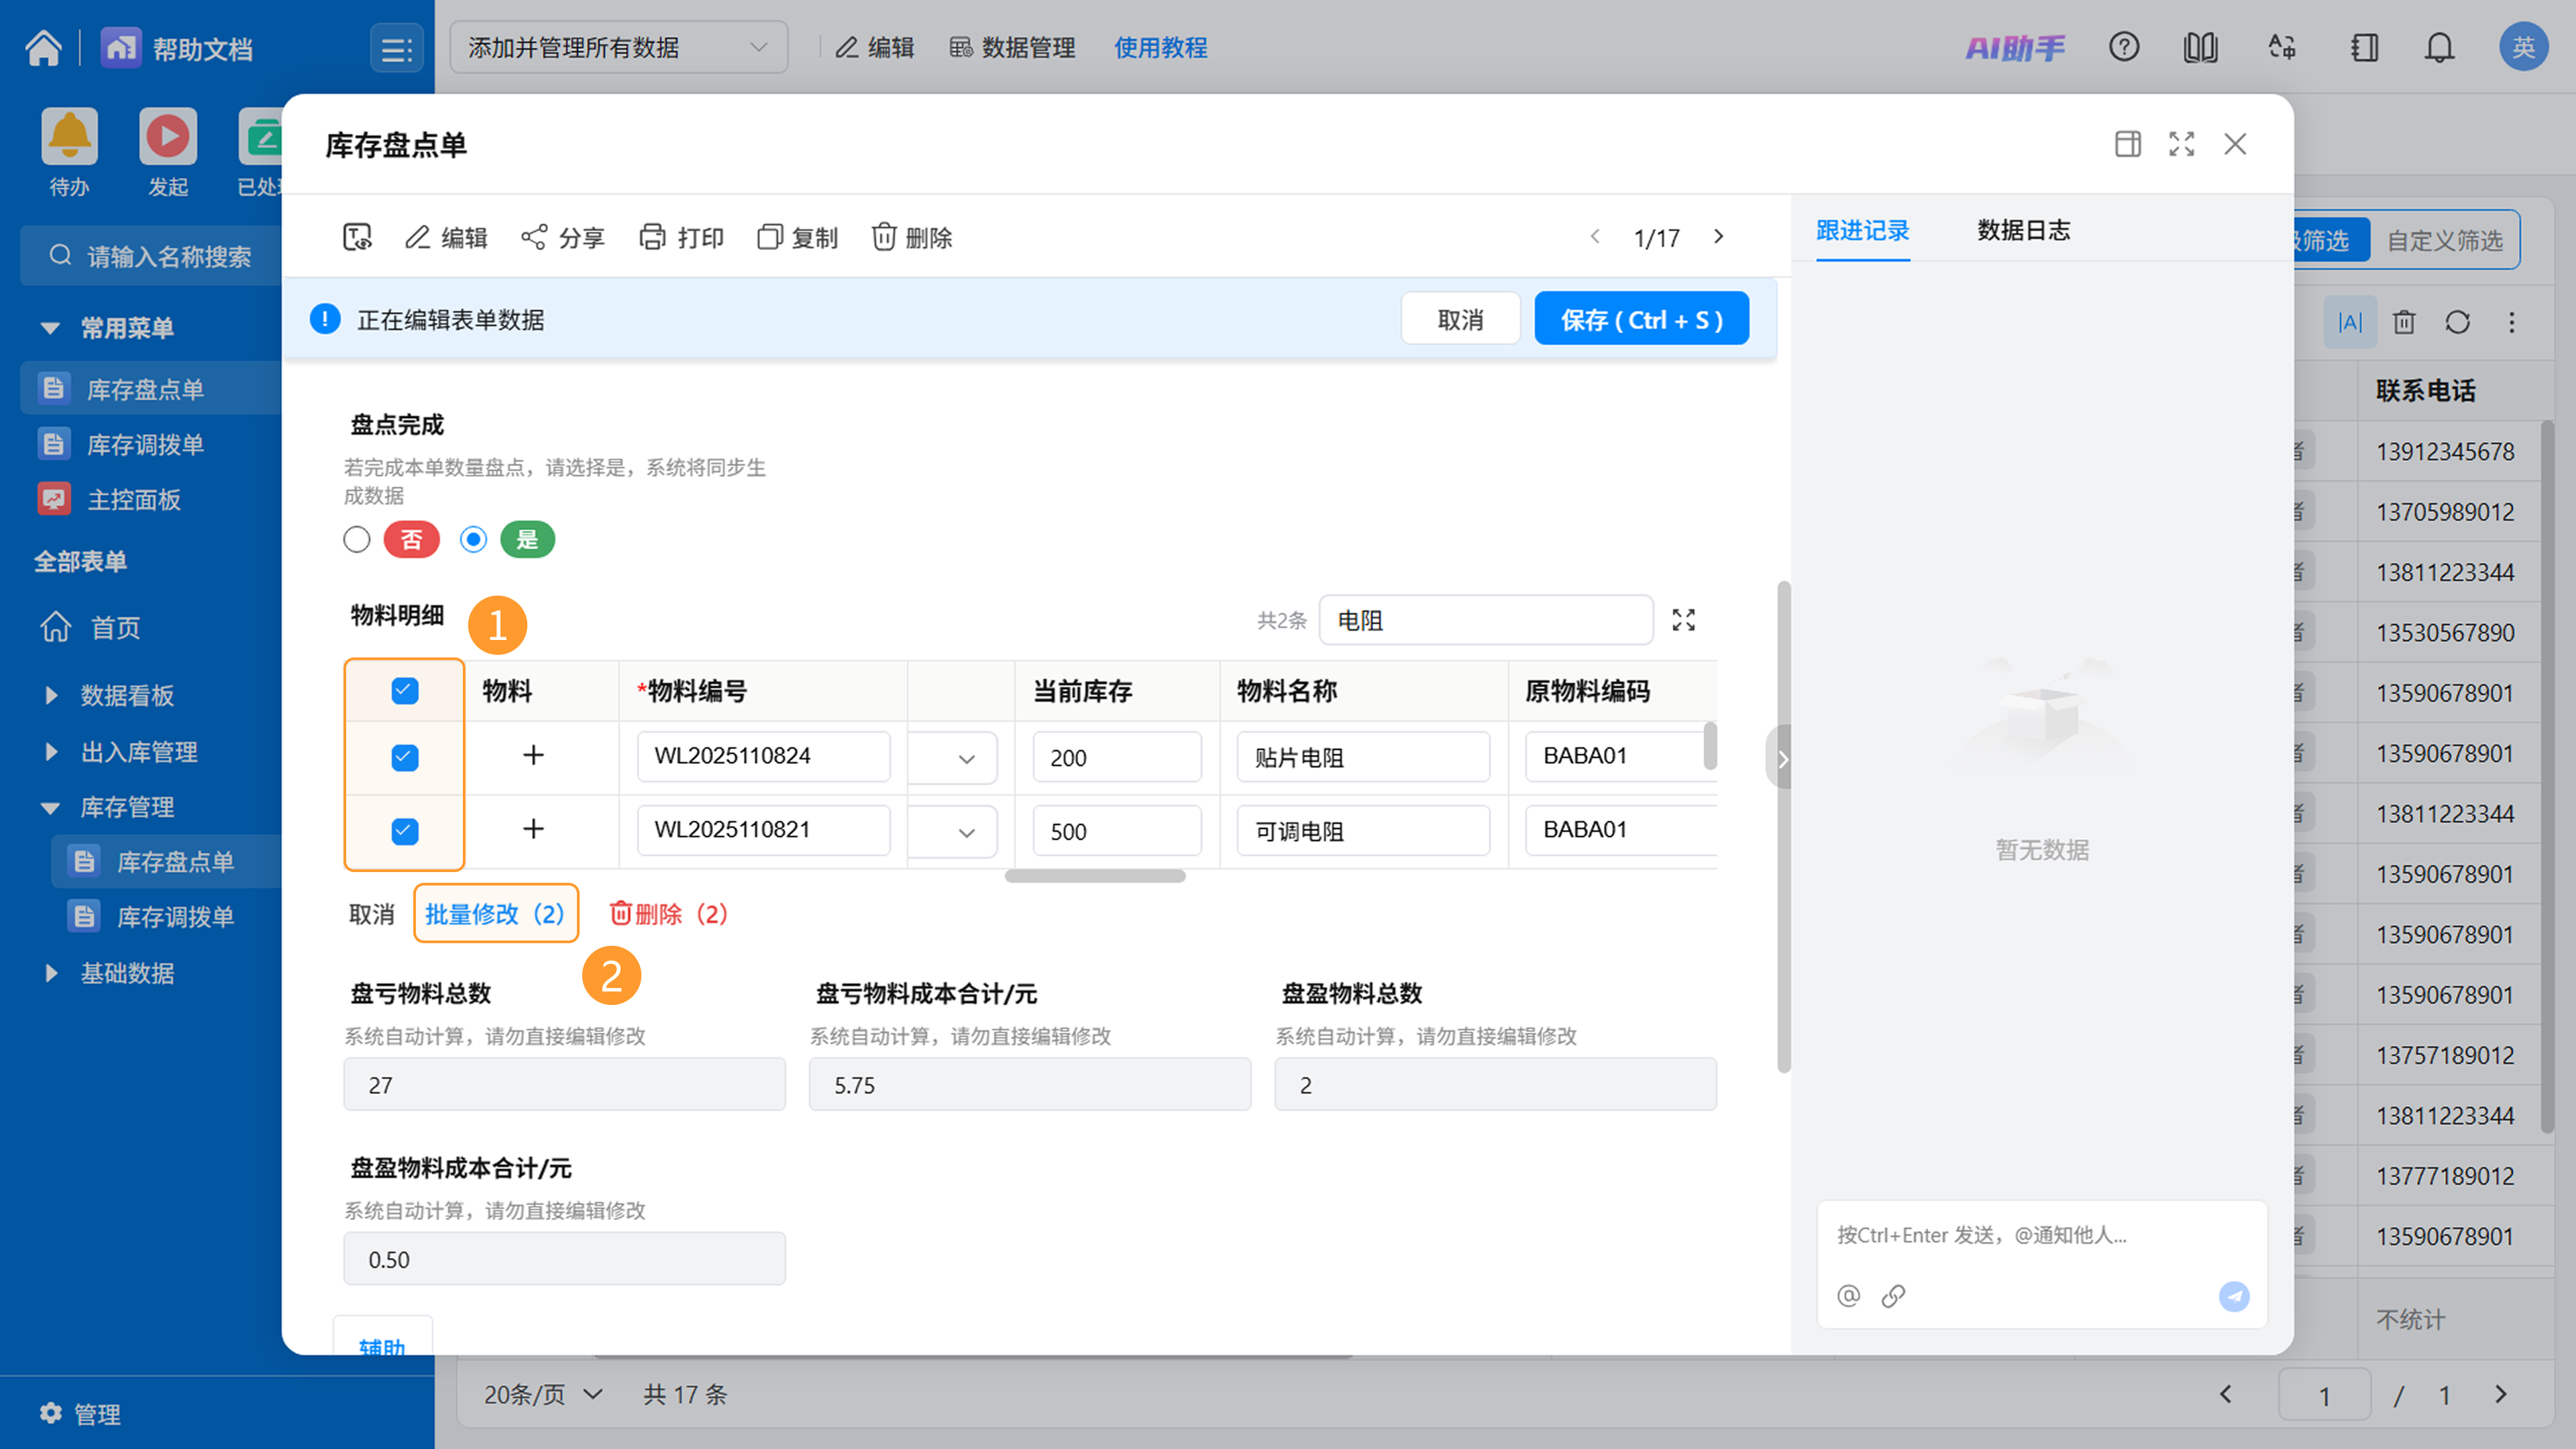Open the book documentation icon

pos(2200,47)
